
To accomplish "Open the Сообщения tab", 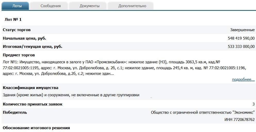I will (50, 6).
